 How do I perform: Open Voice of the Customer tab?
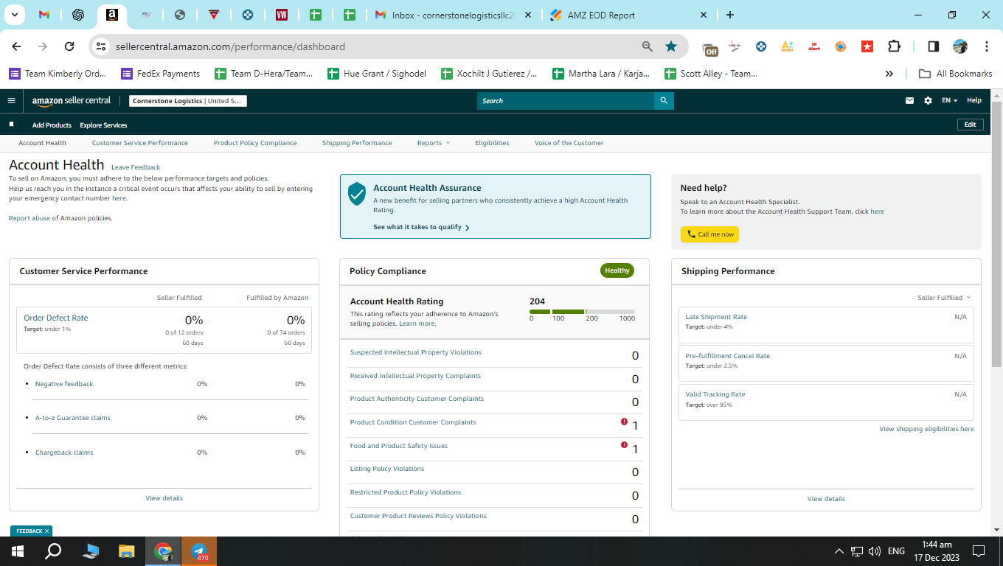pyautogui.click(x=569, y=143)
